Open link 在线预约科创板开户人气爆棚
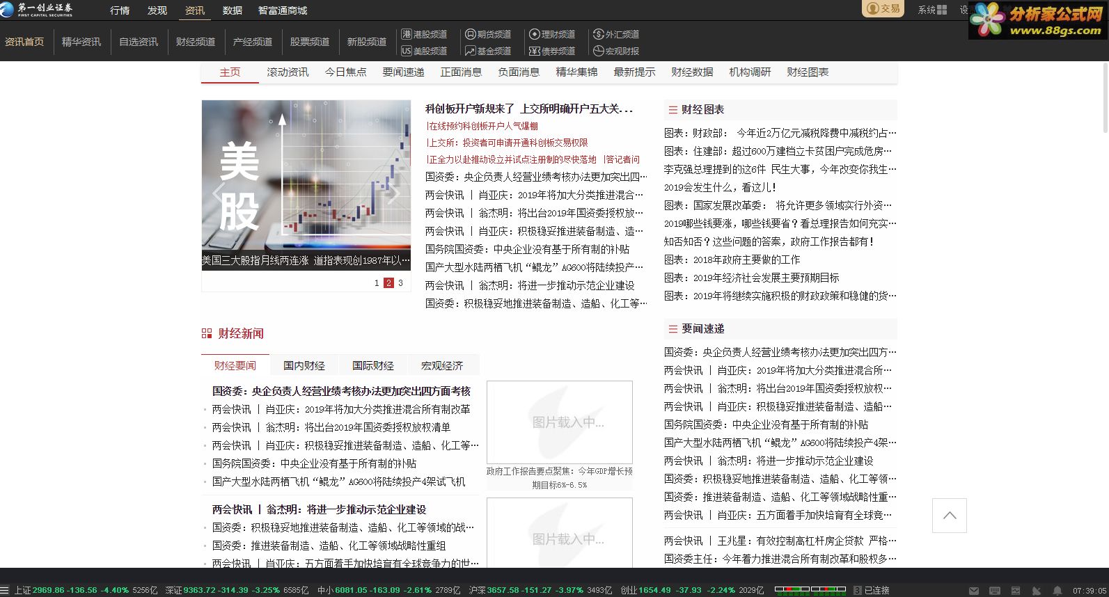 point(482,127)
